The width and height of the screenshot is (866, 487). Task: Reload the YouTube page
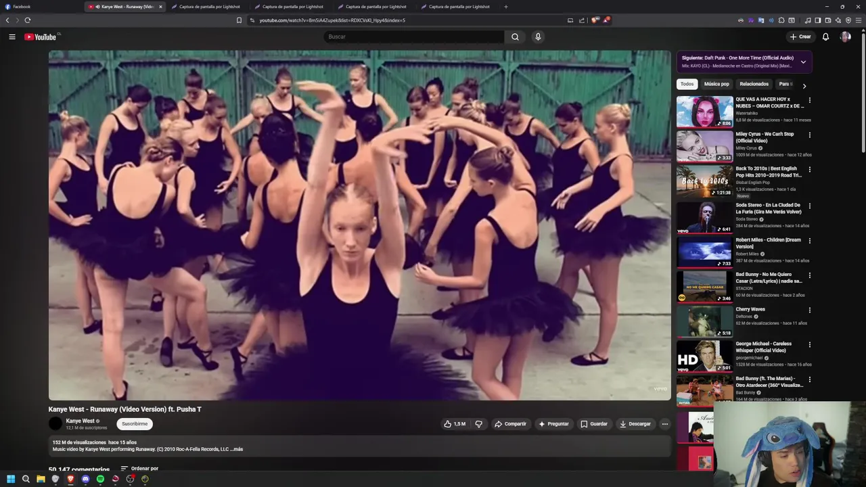pyautogui.click(x=27, y=20)
